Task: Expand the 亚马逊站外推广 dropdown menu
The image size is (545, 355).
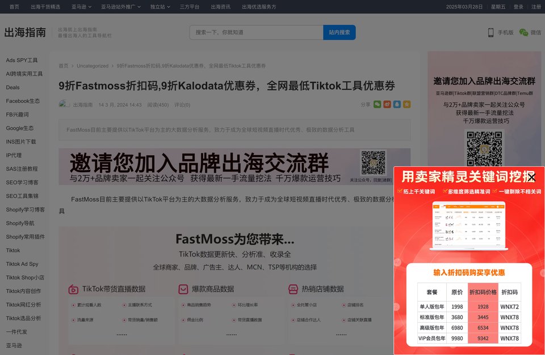Action: (x=121, y=7)
